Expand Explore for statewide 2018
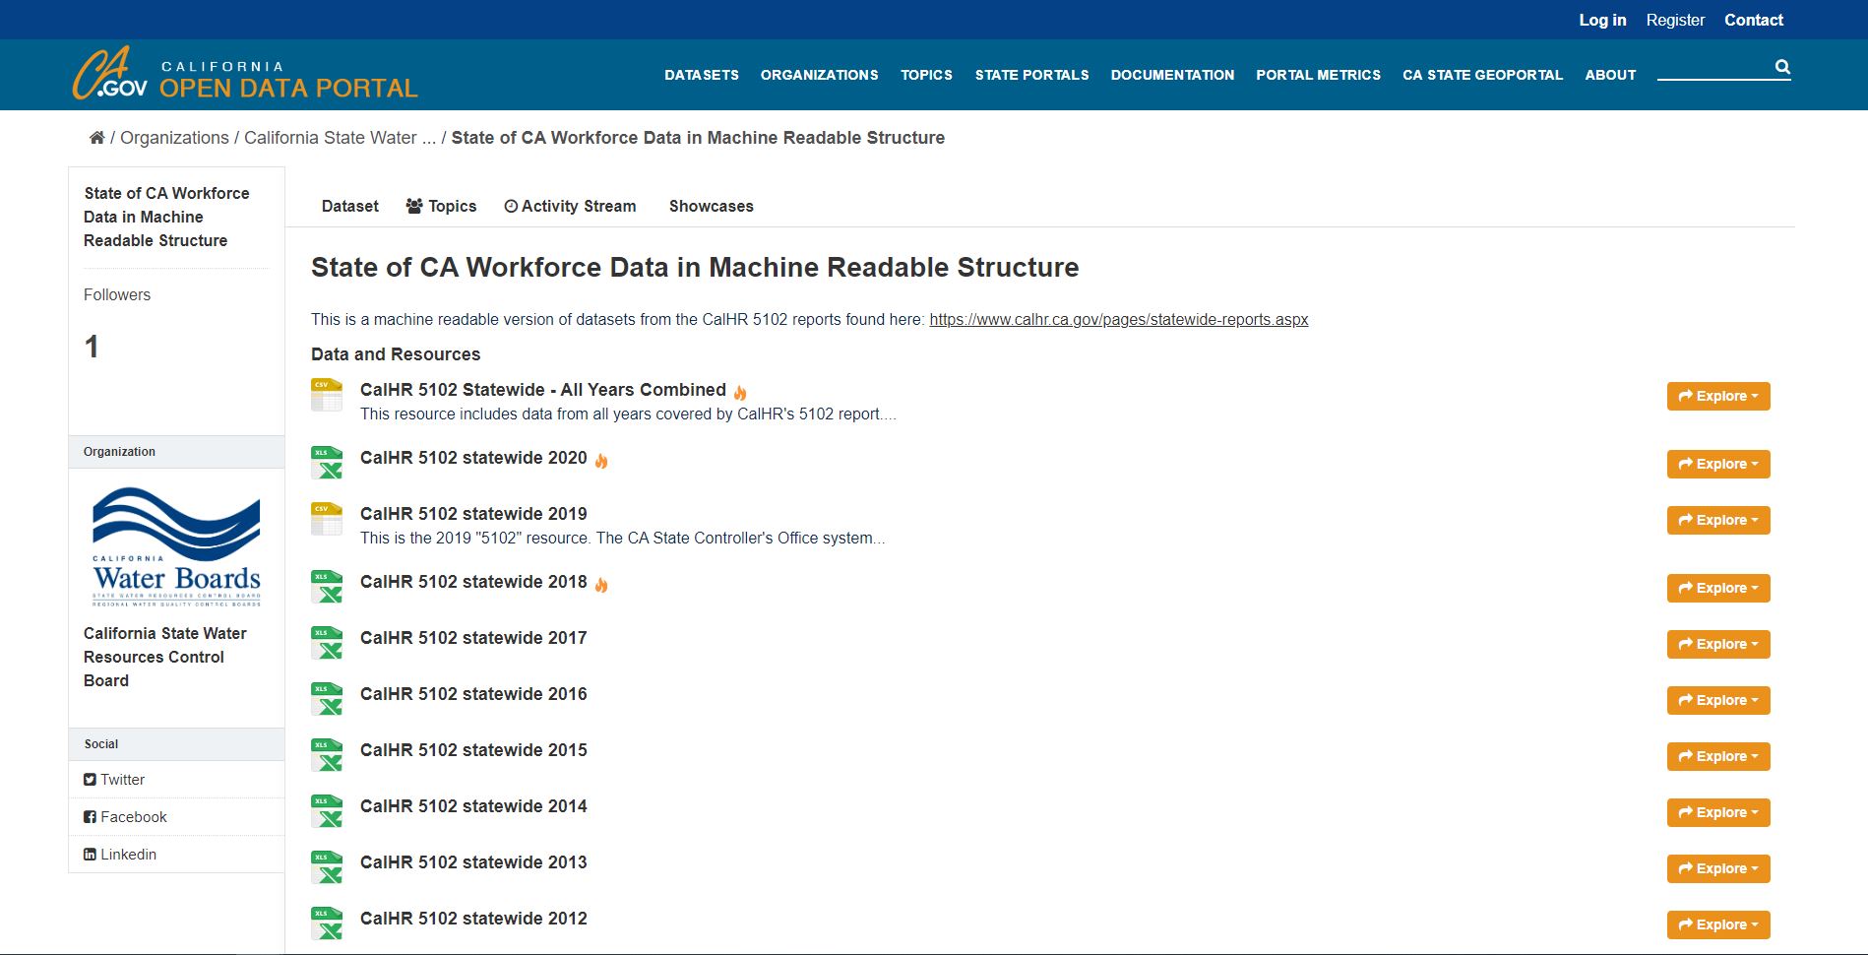The image size is (1868, 955). click(x=1718, y=588)
